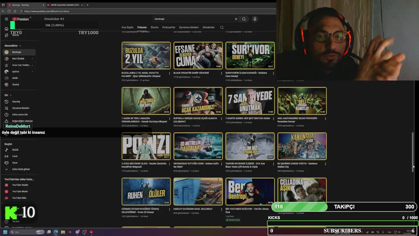Open the YouTube hamburger guide menu
Viewport: 419px width, 236px height.
tap(6, 19)
